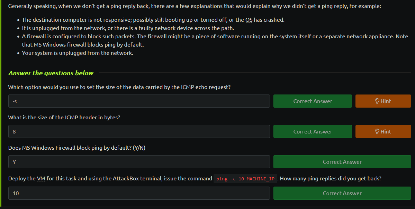415x209 pixels.
Task: Click the MS Windows Firewall question text
Action: (77, 148)
